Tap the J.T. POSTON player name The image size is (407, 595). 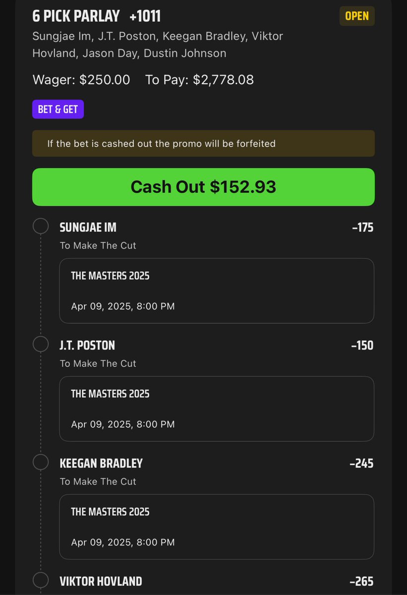[x=87, y=345]
